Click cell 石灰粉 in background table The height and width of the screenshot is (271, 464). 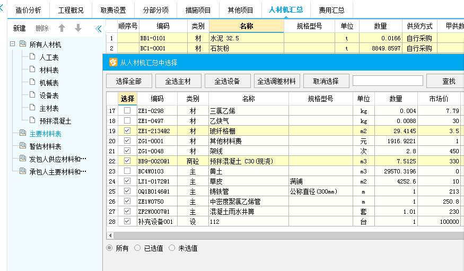click(247, 48)
